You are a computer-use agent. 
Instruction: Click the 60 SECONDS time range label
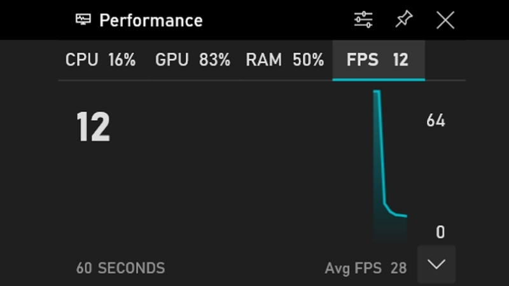click(x=120, y=268)
